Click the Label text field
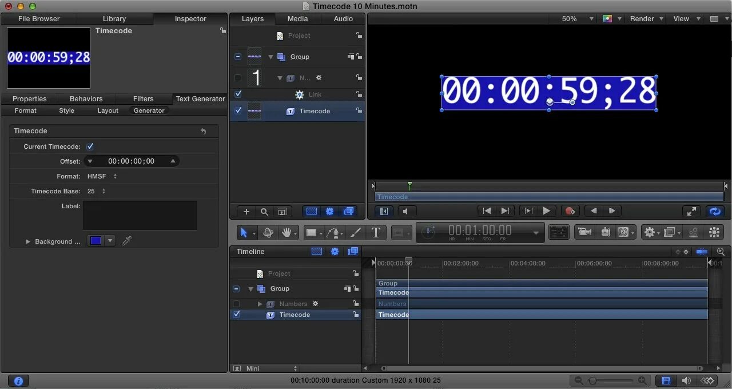The height and width of the screenshot is (389, 732). coord(140,215)
